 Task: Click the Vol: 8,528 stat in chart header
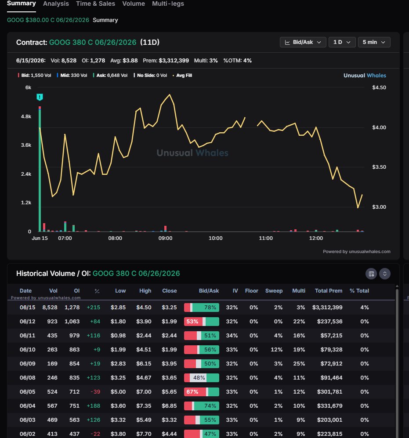[63, 61]
